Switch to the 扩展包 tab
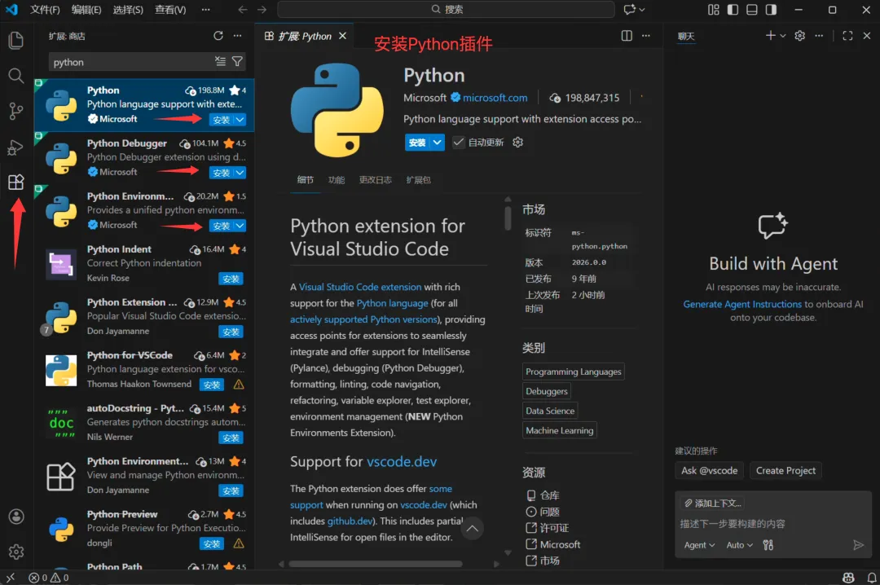The height and width of the screenshot is (585, 880). coord(419,179)
